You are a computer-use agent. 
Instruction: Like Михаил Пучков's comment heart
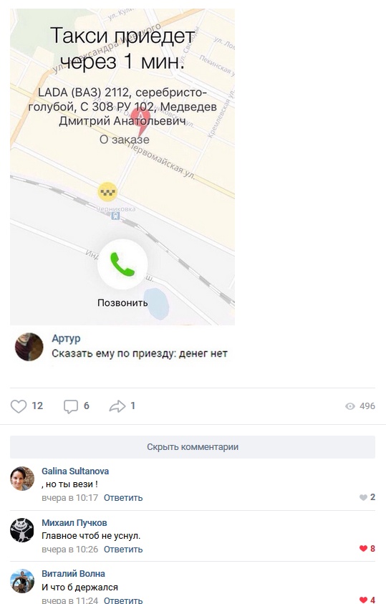point(363,548)
